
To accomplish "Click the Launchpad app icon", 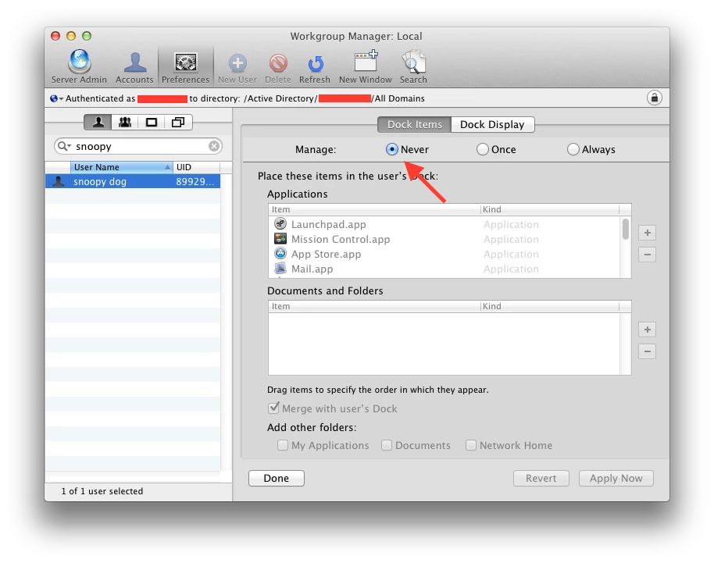I will click(x=280, y=224).
